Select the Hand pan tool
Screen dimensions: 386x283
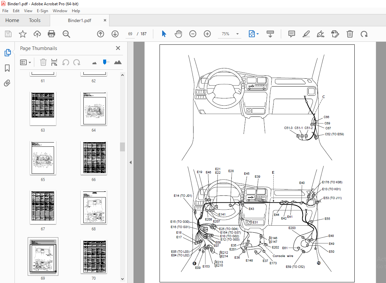[x=178, y=34]
